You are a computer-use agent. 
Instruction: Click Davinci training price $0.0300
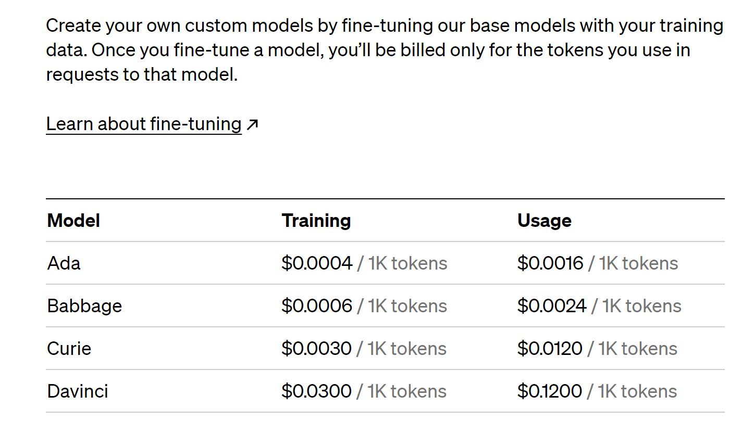[316, 391]
